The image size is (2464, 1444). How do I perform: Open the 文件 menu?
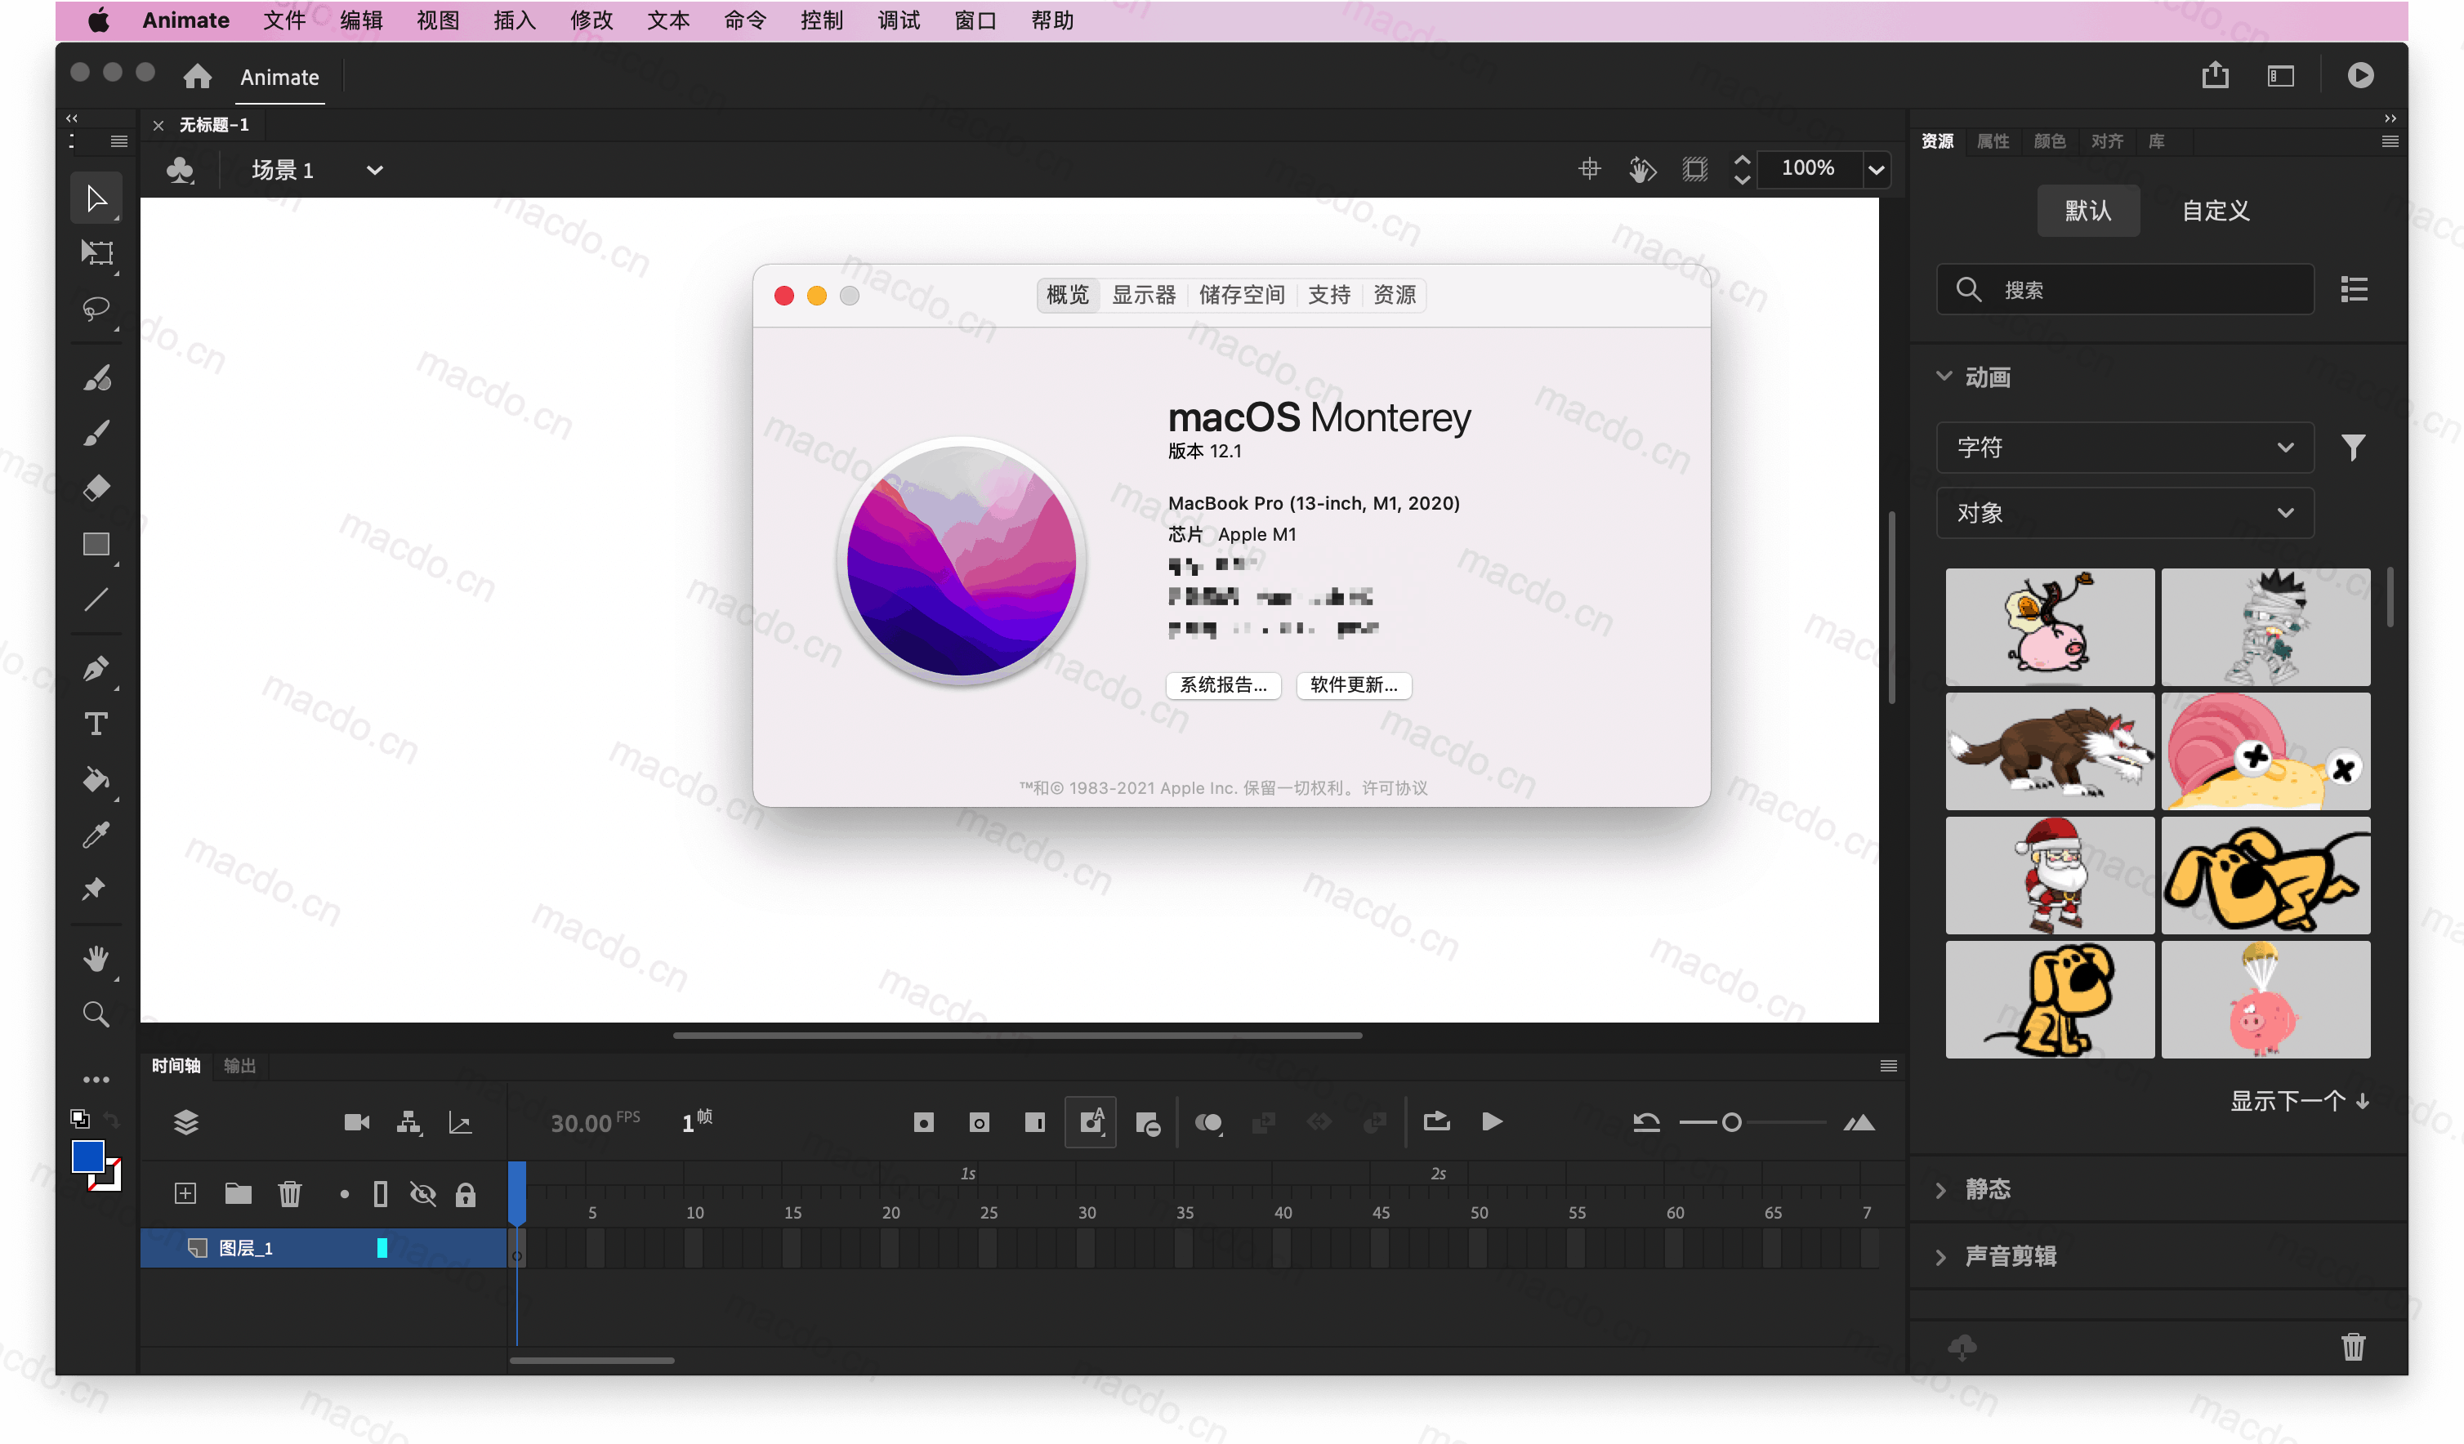point(283,20)
